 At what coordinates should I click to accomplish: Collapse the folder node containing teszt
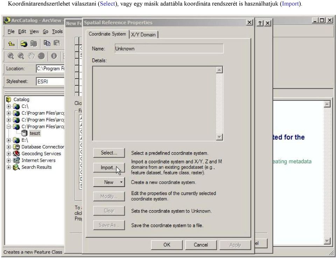click(8, 127)
